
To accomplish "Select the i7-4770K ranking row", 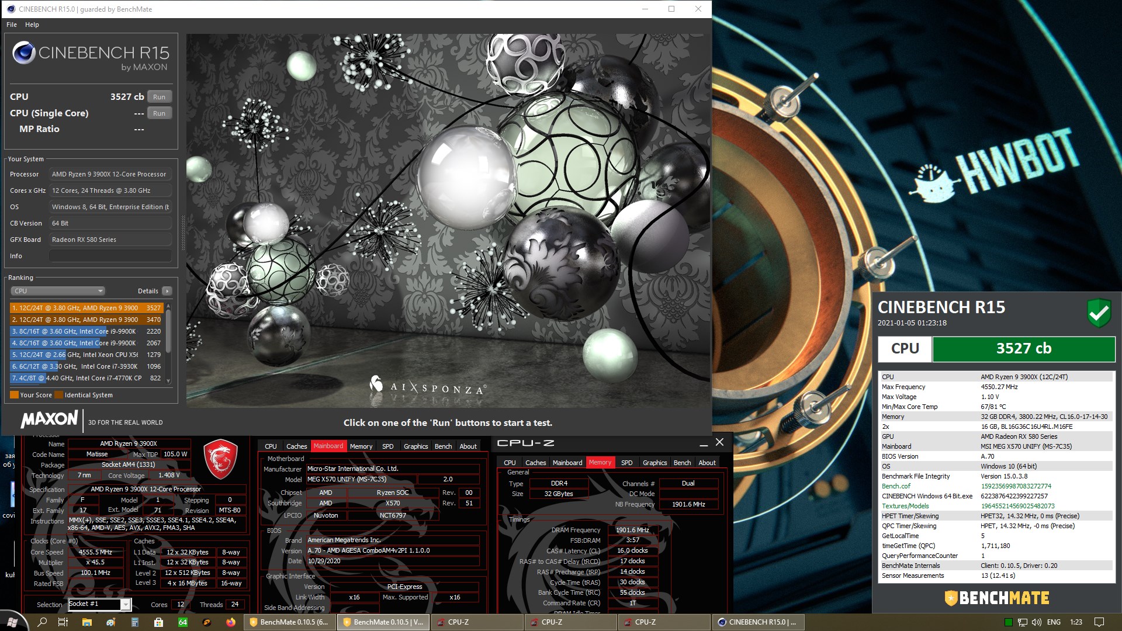I will tap(86, 378).
